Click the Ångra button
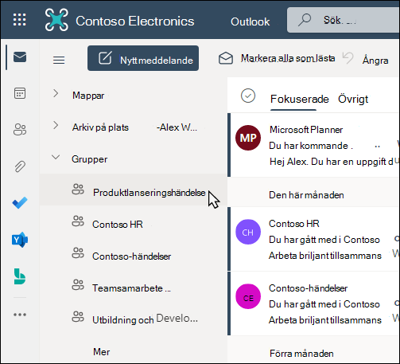The image size is (400, 364). [375, 60]
